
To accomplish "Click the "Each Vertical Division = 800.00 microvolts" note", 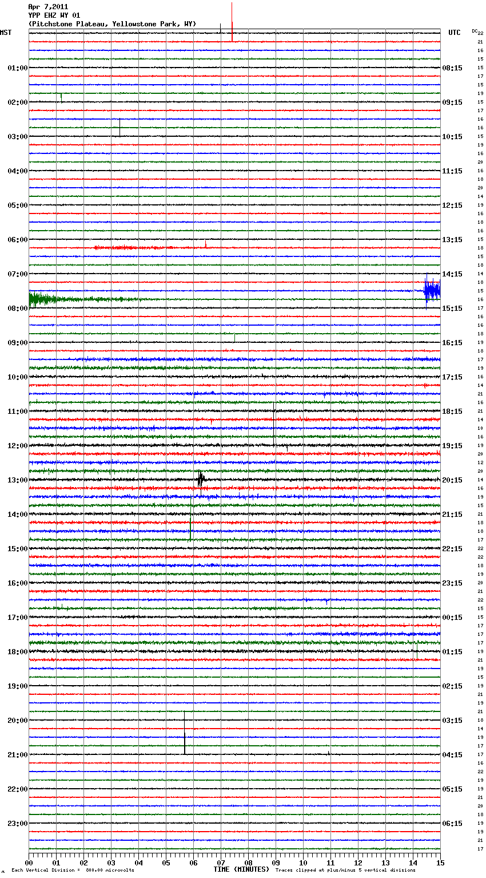I will 73,870.
